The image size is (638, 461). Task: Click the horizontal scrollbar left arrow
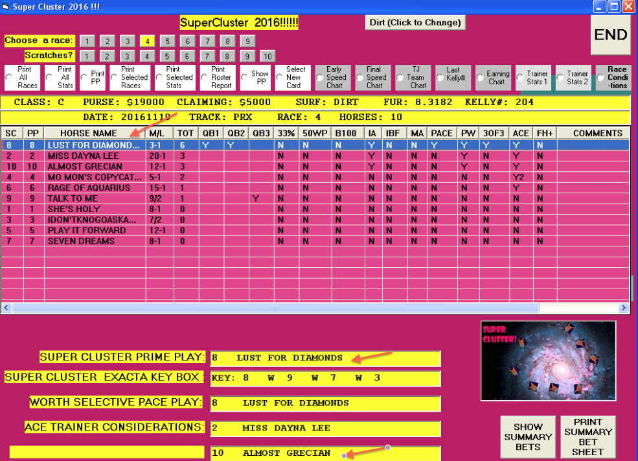pyautogui.click(x=6, y=308)
